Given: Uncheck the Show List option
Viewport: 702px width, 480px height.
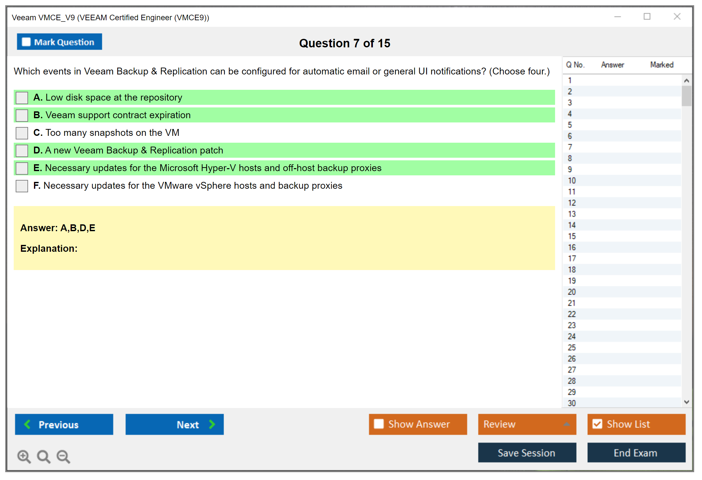Looking at the screenshot, I should click(x=597, y=424).
